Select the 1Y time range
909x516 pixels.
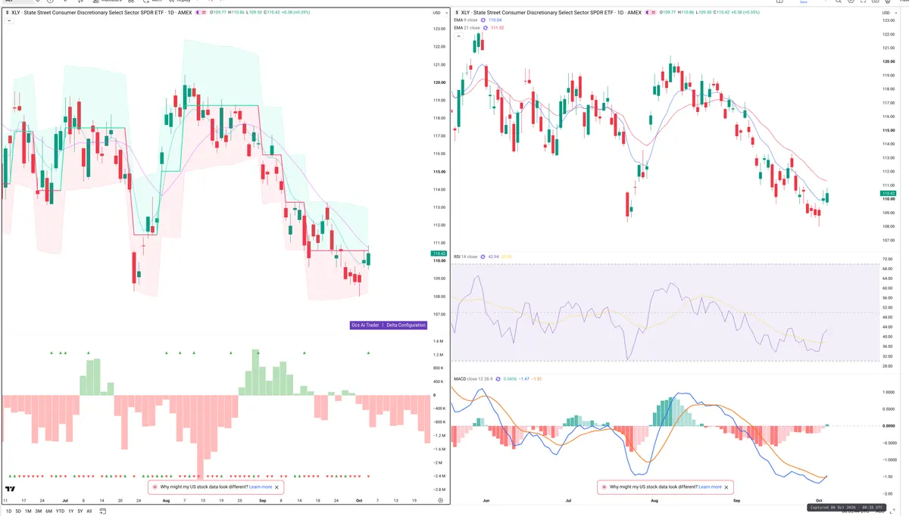(70, 511)
